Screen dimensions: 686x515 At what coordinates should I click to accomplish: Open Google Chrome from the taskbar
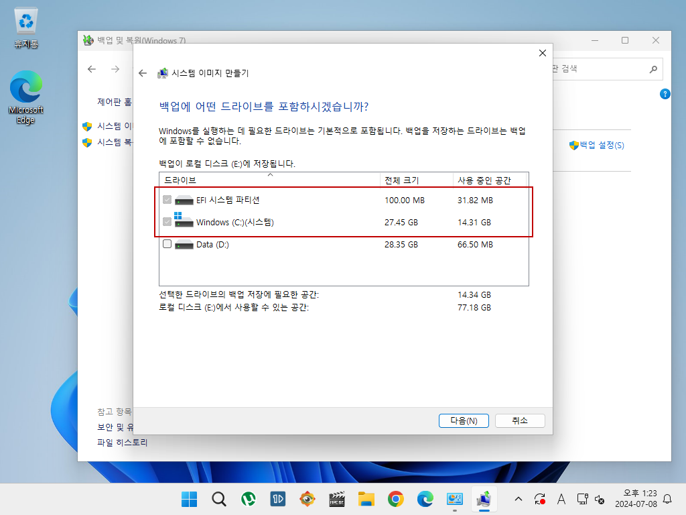(x=395, y=499)
